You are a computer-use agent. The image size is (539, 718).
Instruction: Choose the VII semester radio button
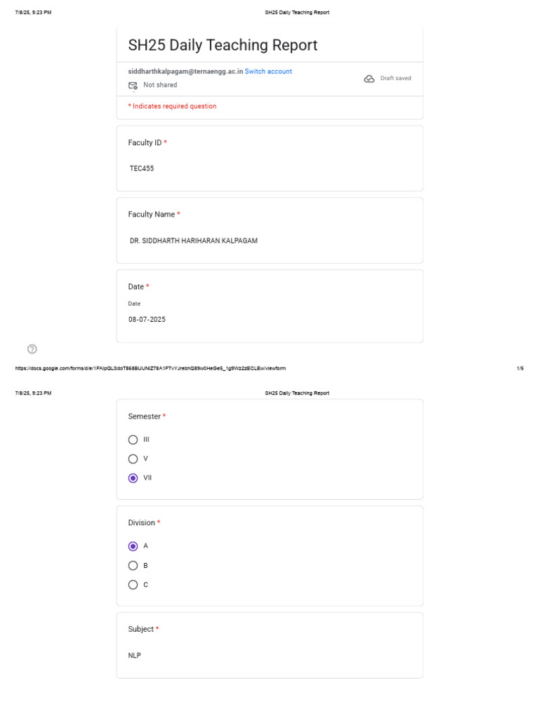point(133,478)
